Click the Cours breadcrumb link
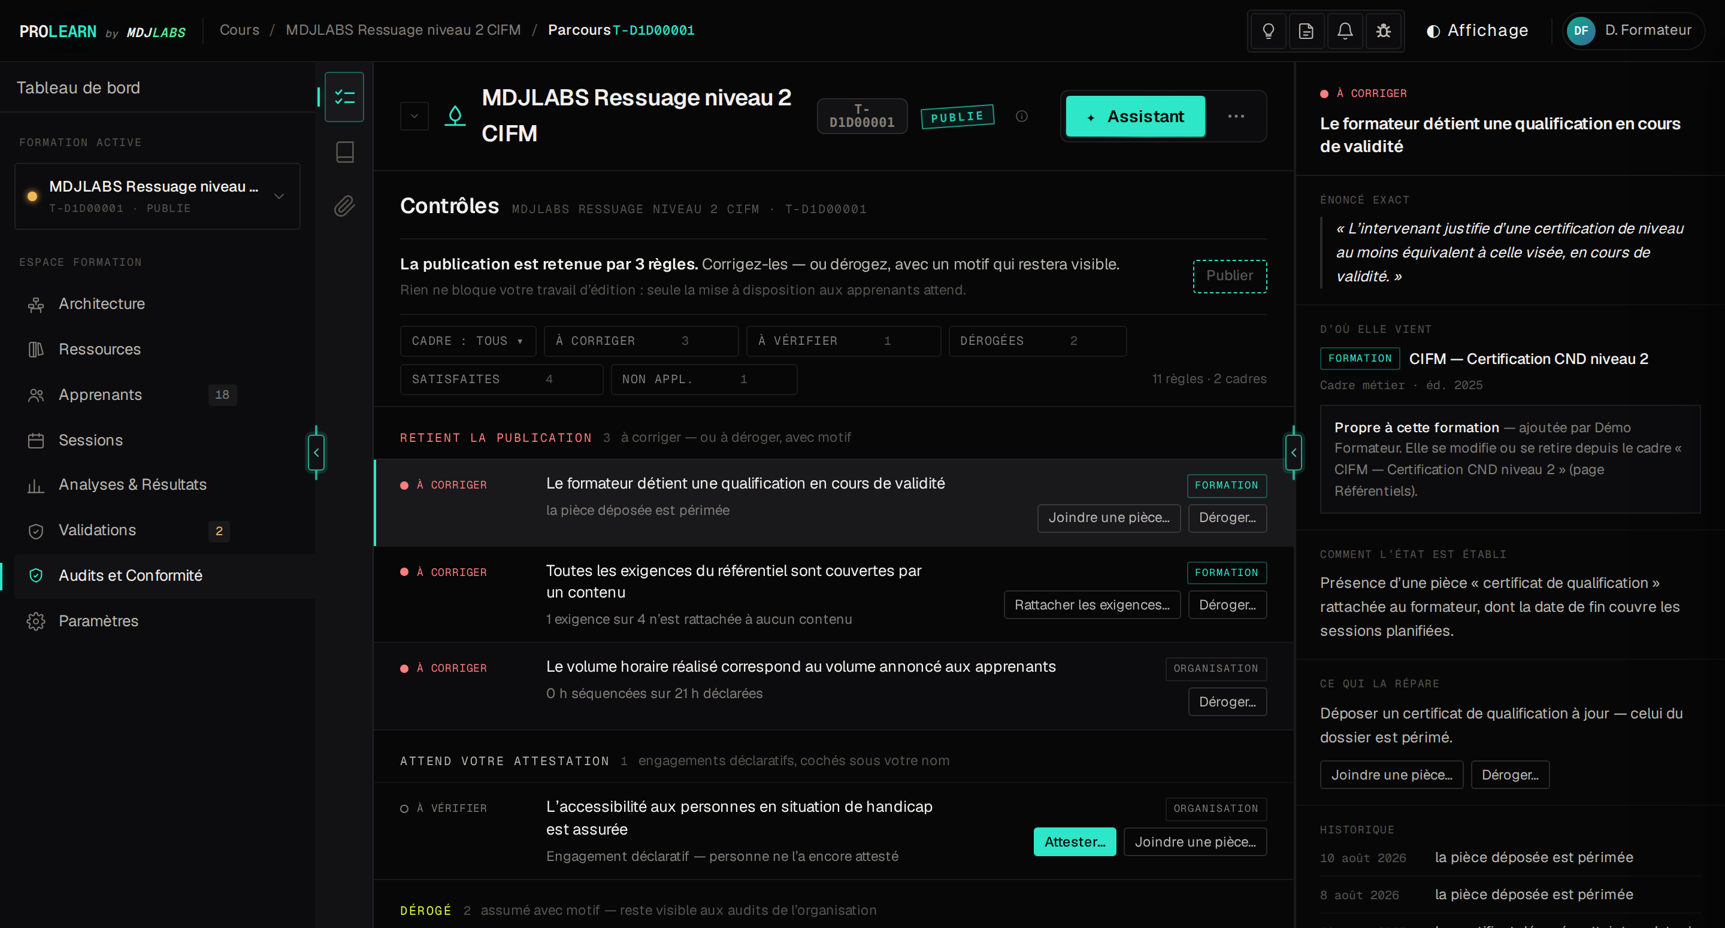 [239, 30]
